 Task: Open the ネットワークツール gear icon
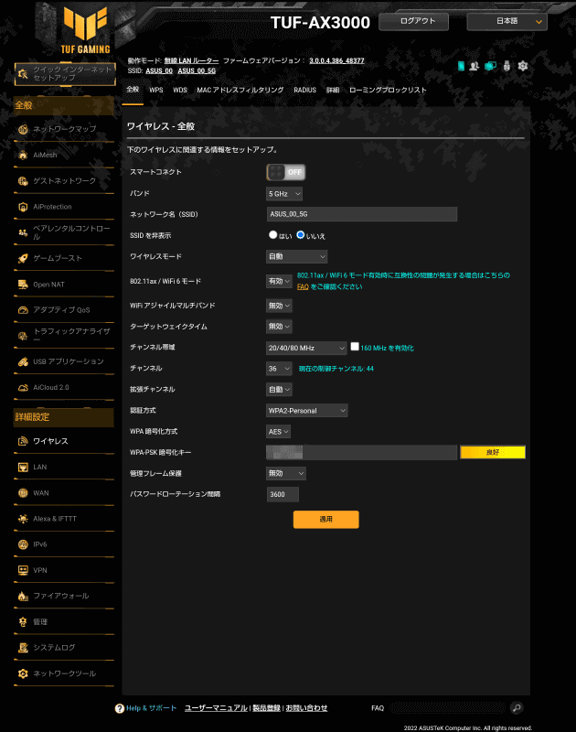23,673
